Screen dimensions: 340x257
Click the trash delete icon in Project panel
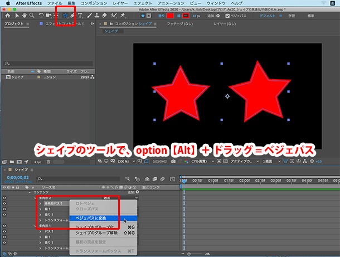click(48, 162)
